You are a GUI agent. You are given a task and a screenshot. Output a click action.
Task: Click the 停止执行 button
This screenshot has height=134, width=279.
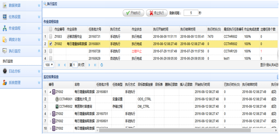(157, 13)
